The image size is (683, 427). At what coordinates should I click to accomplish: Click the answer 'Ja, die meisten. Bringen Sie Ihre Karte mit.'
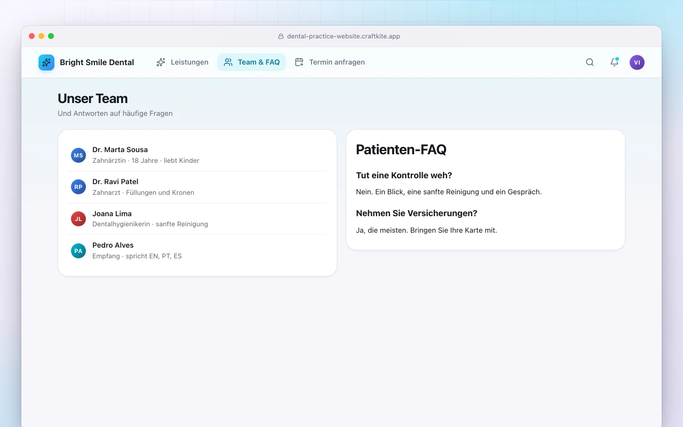point(426,231)
